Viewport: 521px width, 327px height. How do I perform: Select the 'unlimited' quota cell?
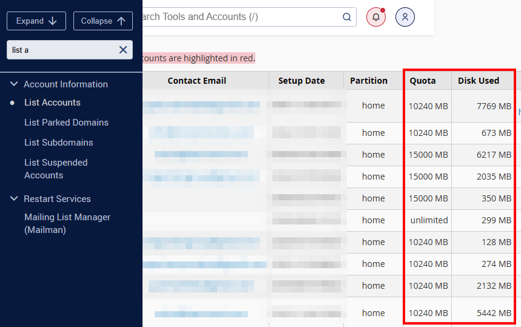[x=428, y=220]
